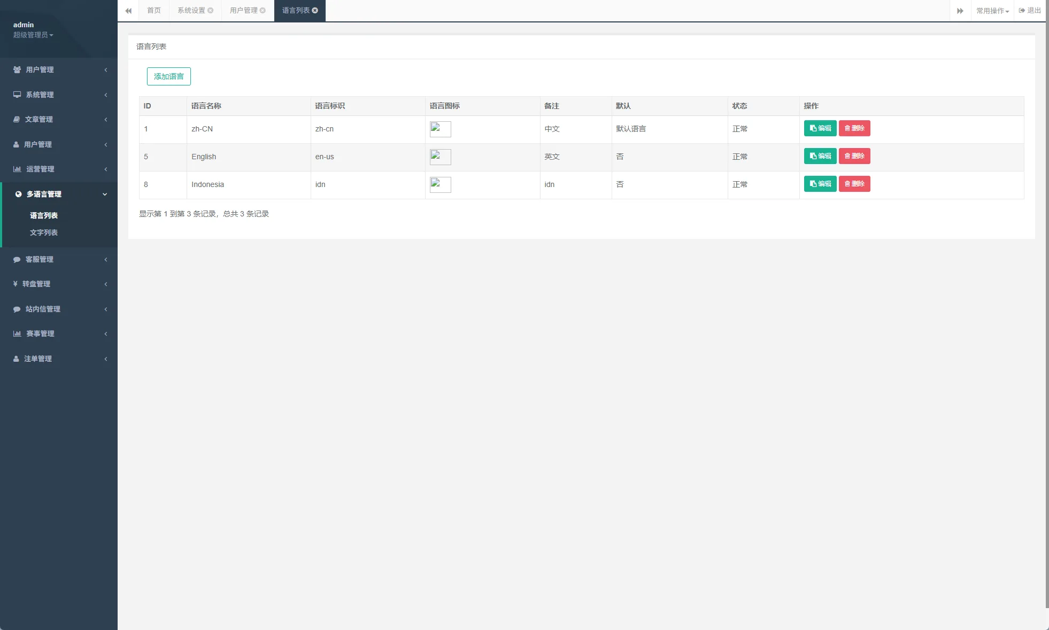Click the zh-CN language icon thumbnail
The width and height of the screenshot is (1049, 630).
coord(440,129)
